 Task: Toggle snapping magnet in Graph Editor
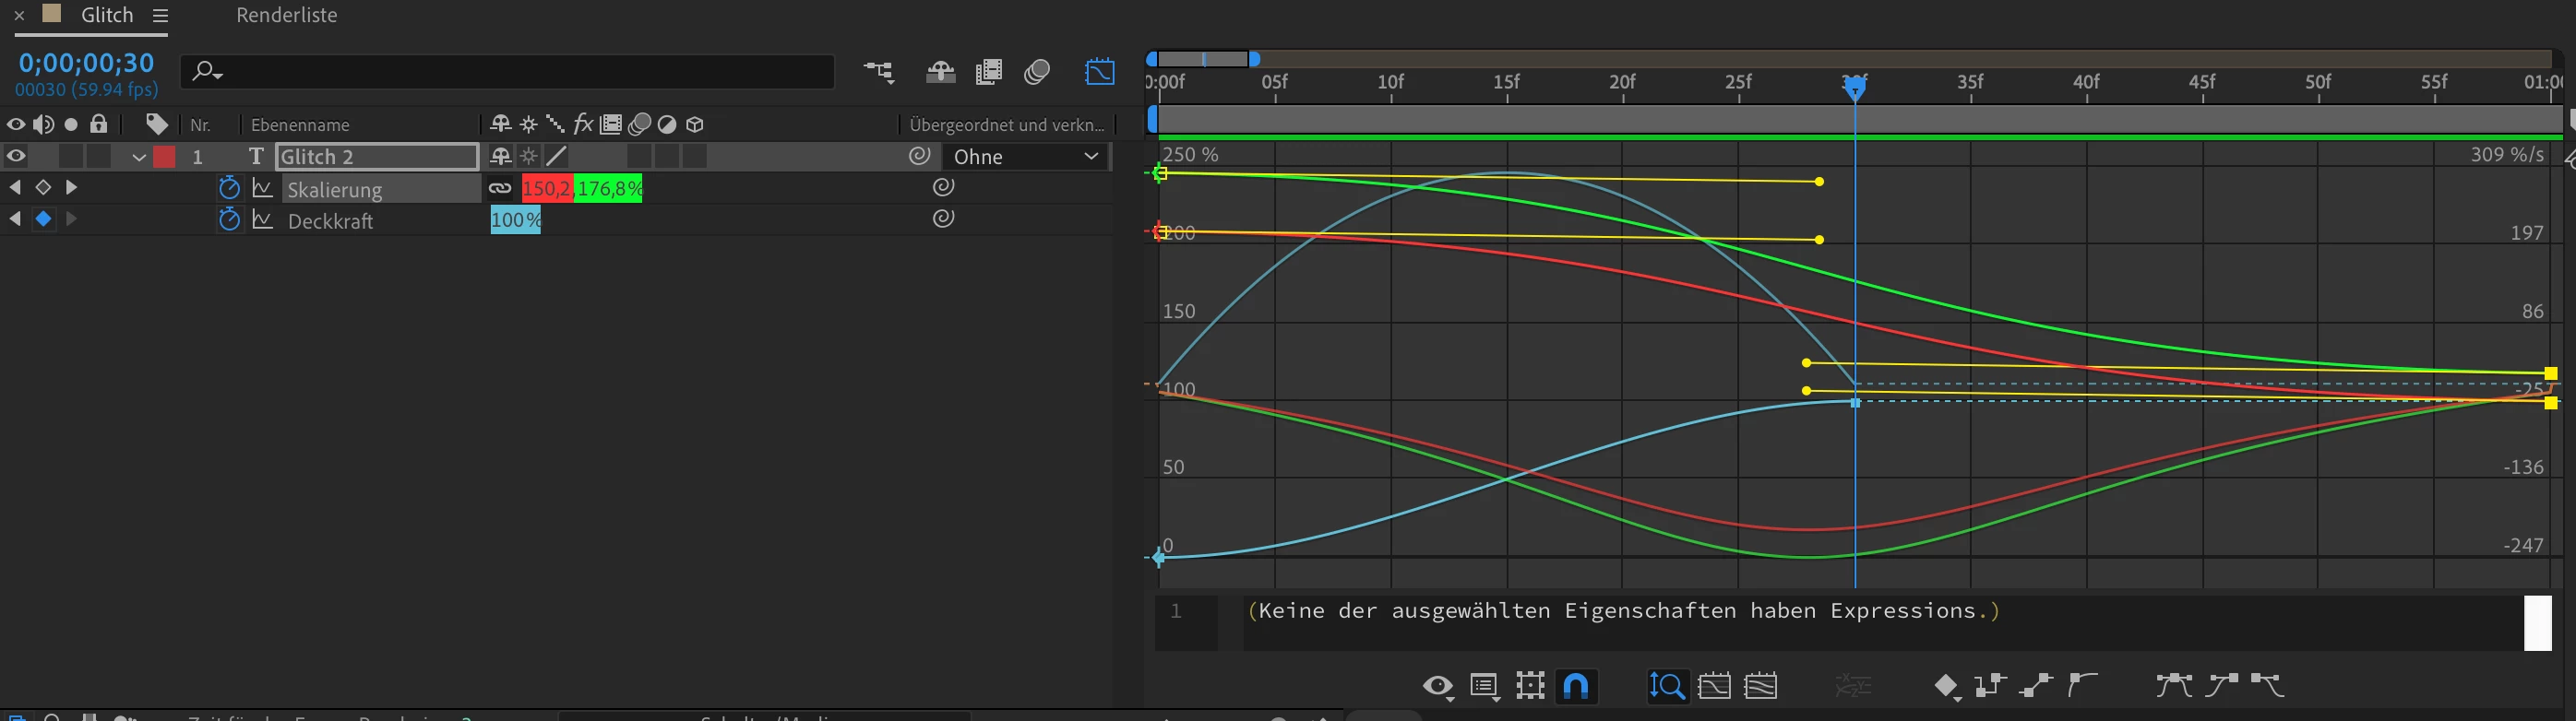1576,686
